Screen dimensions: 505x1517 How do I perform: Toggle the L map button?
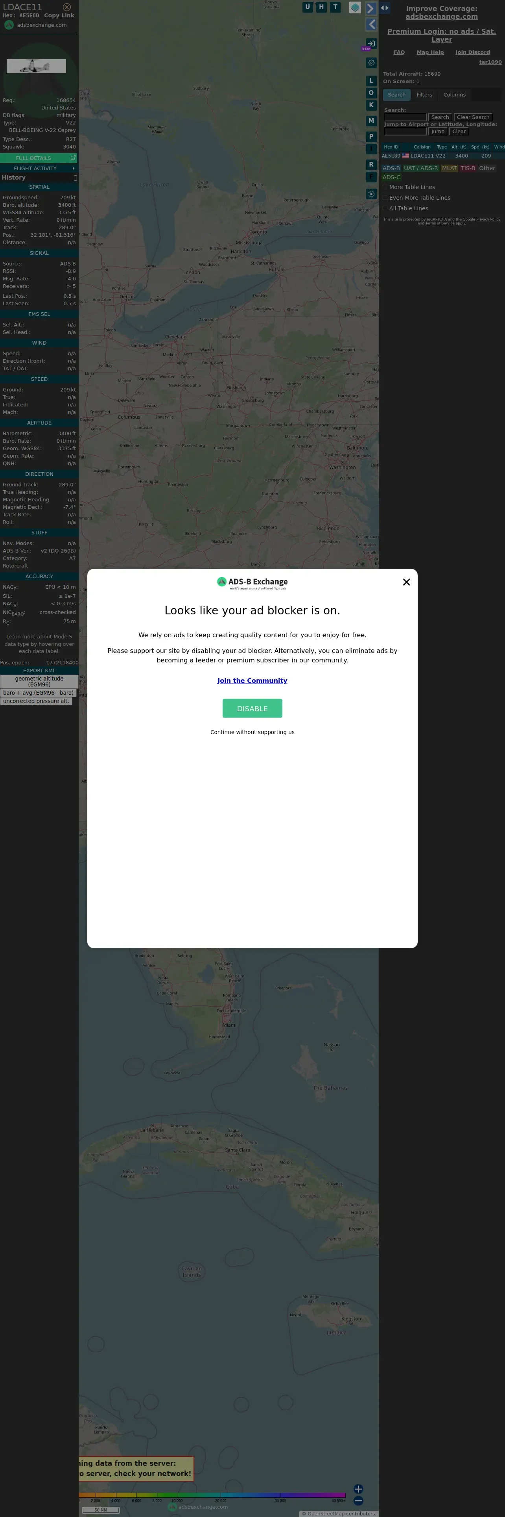click(x=371, y=81)
